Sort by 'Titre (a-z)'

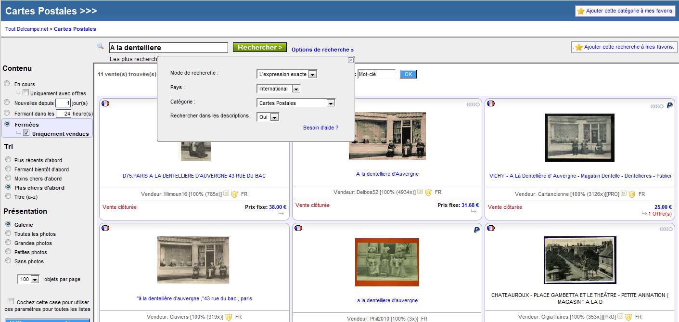[x=8, y=196]
